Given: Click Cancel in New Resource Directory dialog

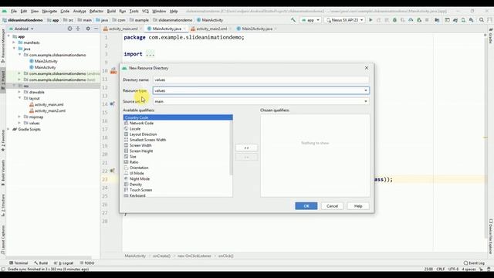Looking at the screenshot, I should coord(332,206).
